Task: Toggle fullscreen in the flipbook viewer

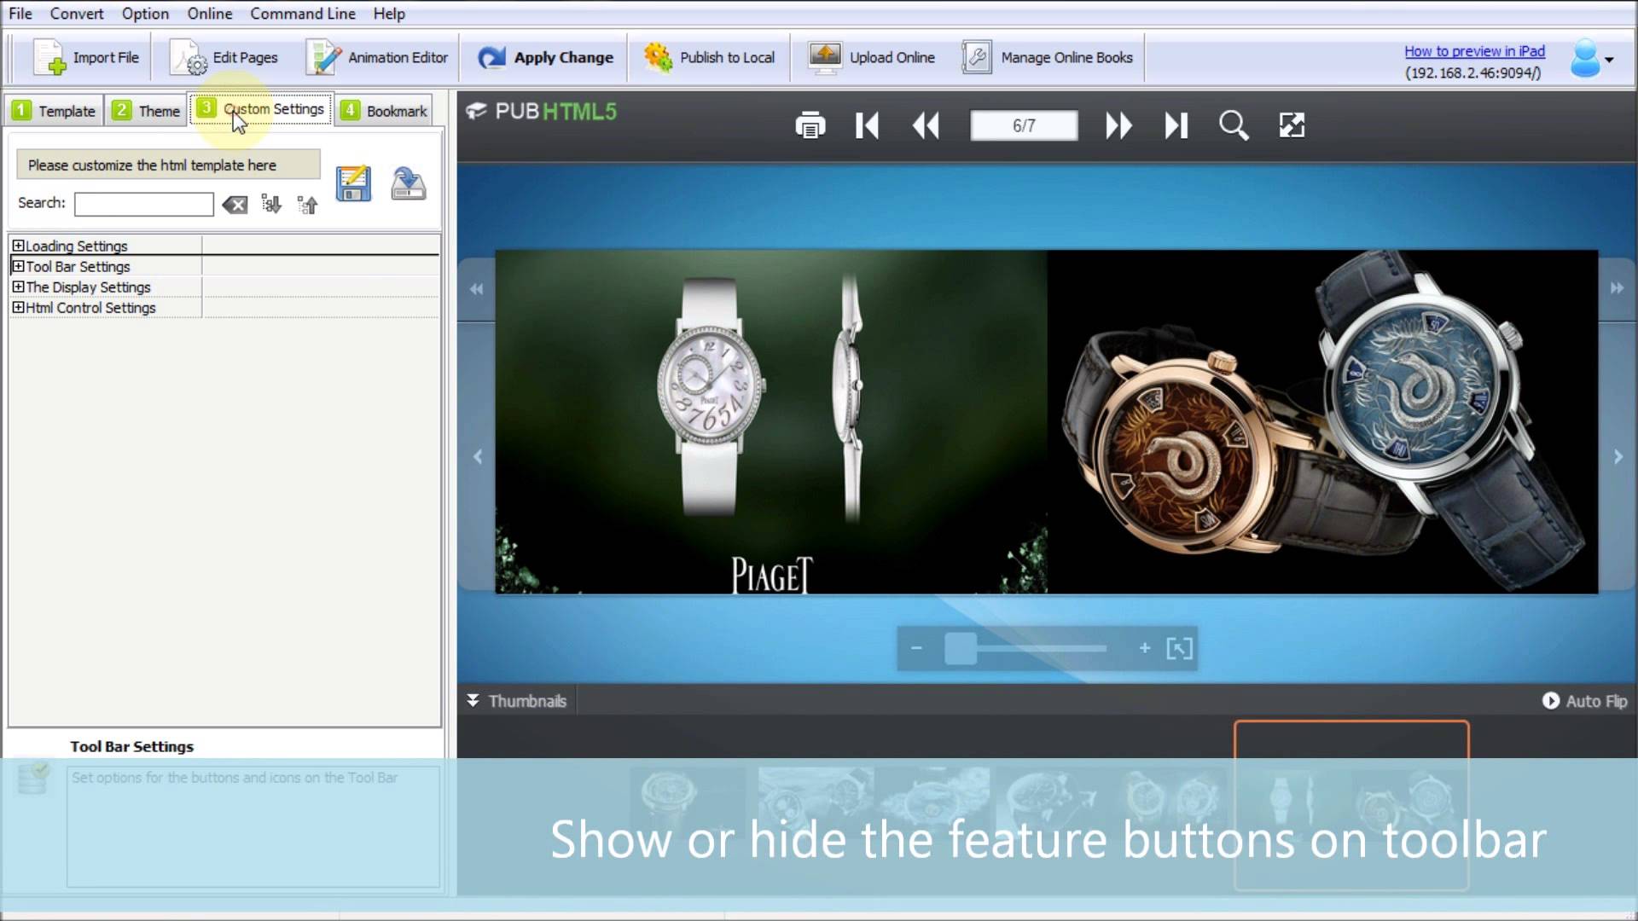Action: pos(1292,125)
